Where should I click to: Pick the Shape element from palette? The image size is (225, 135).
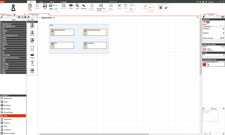click(32, 56)
